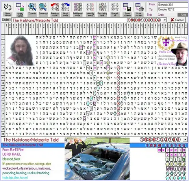The image size is (189, 181).
Task: Click the Show nikud icon
Action: [x=8, y=7]
